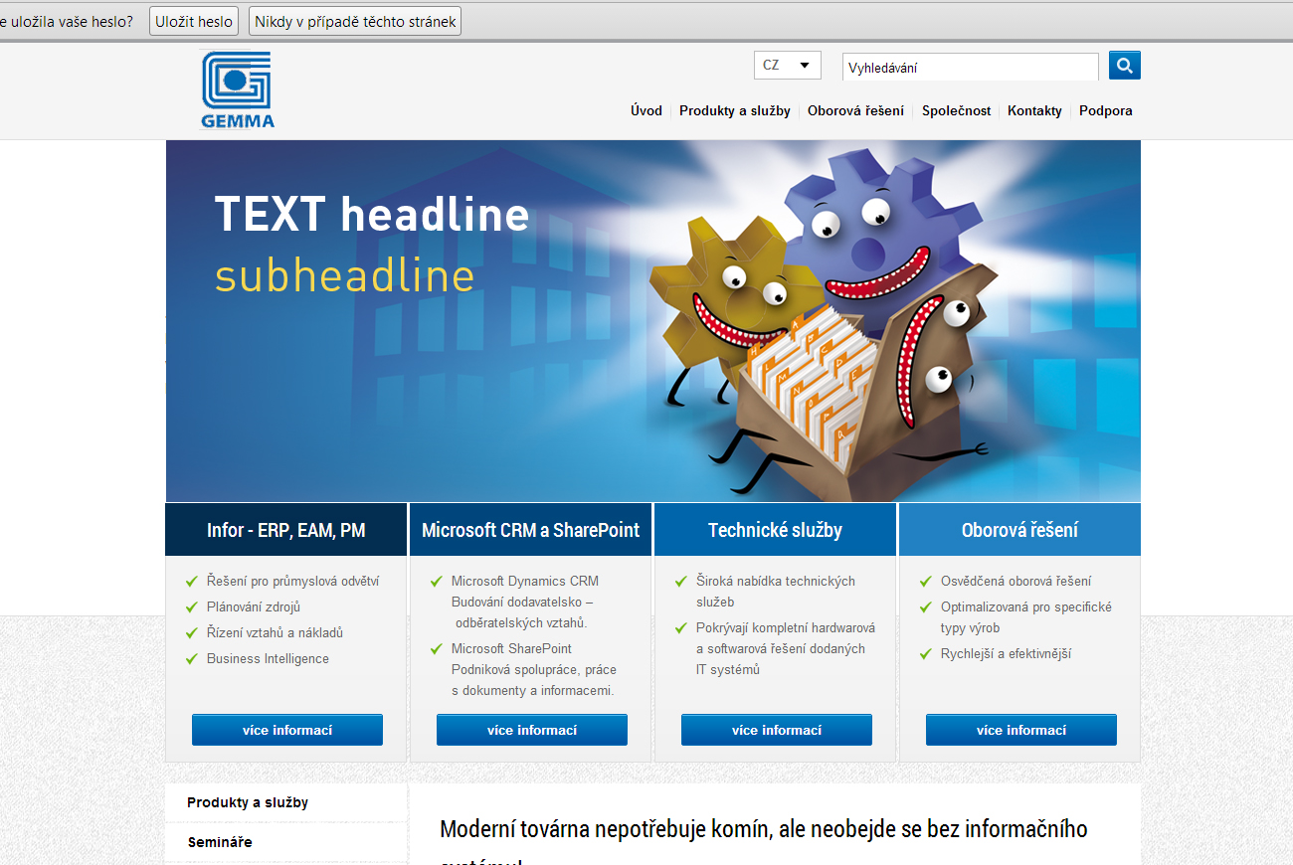
Task: Go to the Společnost menu item
Action: (956, 111)
